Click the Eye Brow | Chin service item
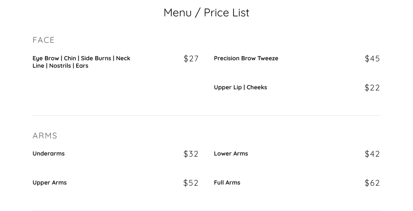 81,58
